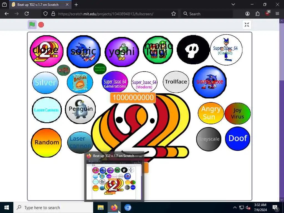
Task: Select the teal Laser cannon bubble
Action: click(x=80, y=142)
